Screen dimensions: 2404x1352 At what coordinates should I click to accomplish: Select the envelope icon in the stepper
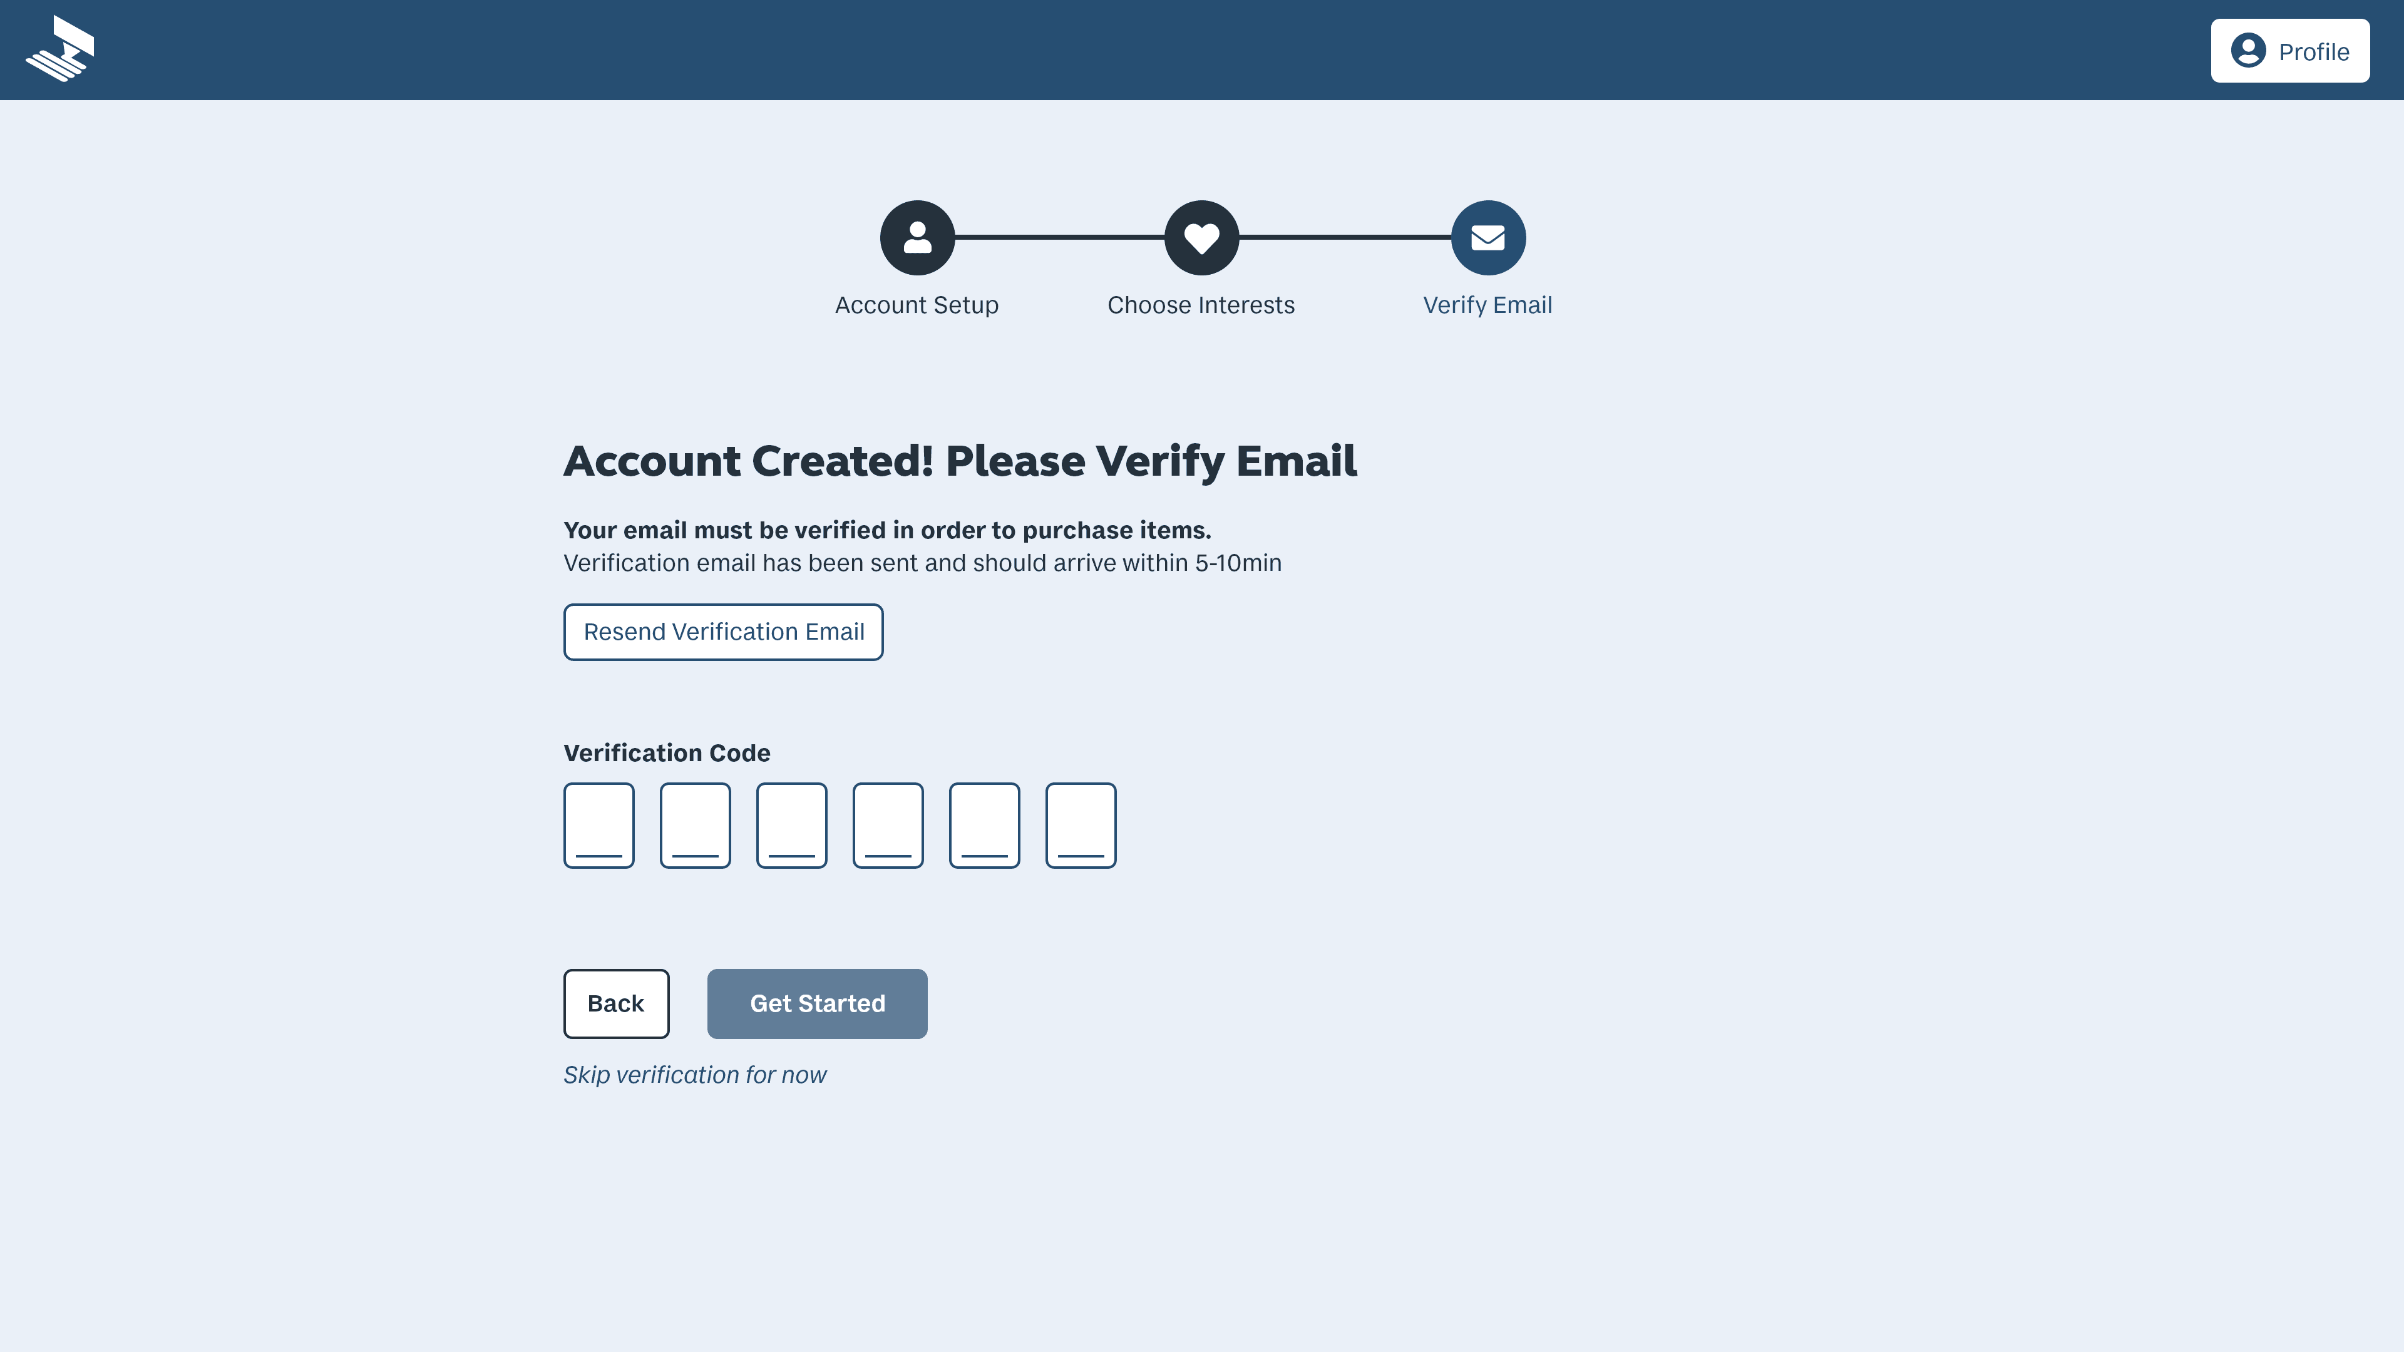[x=1487, y=237]
